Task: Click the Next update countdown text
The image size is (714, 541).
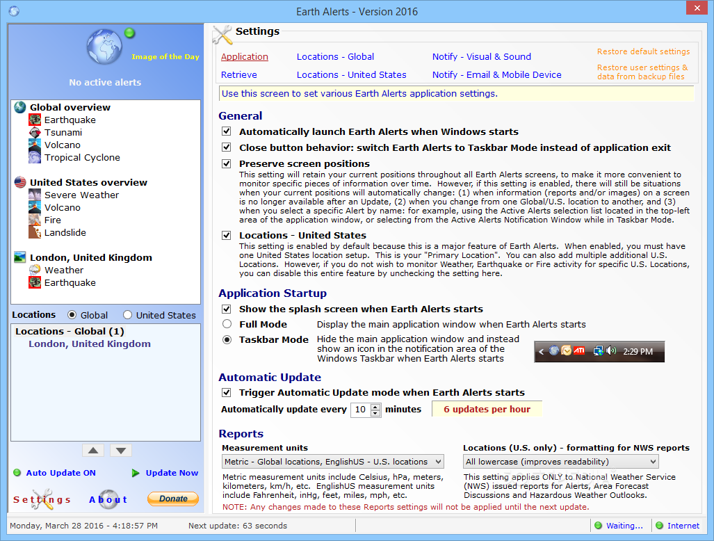Action: pos(238,526)
